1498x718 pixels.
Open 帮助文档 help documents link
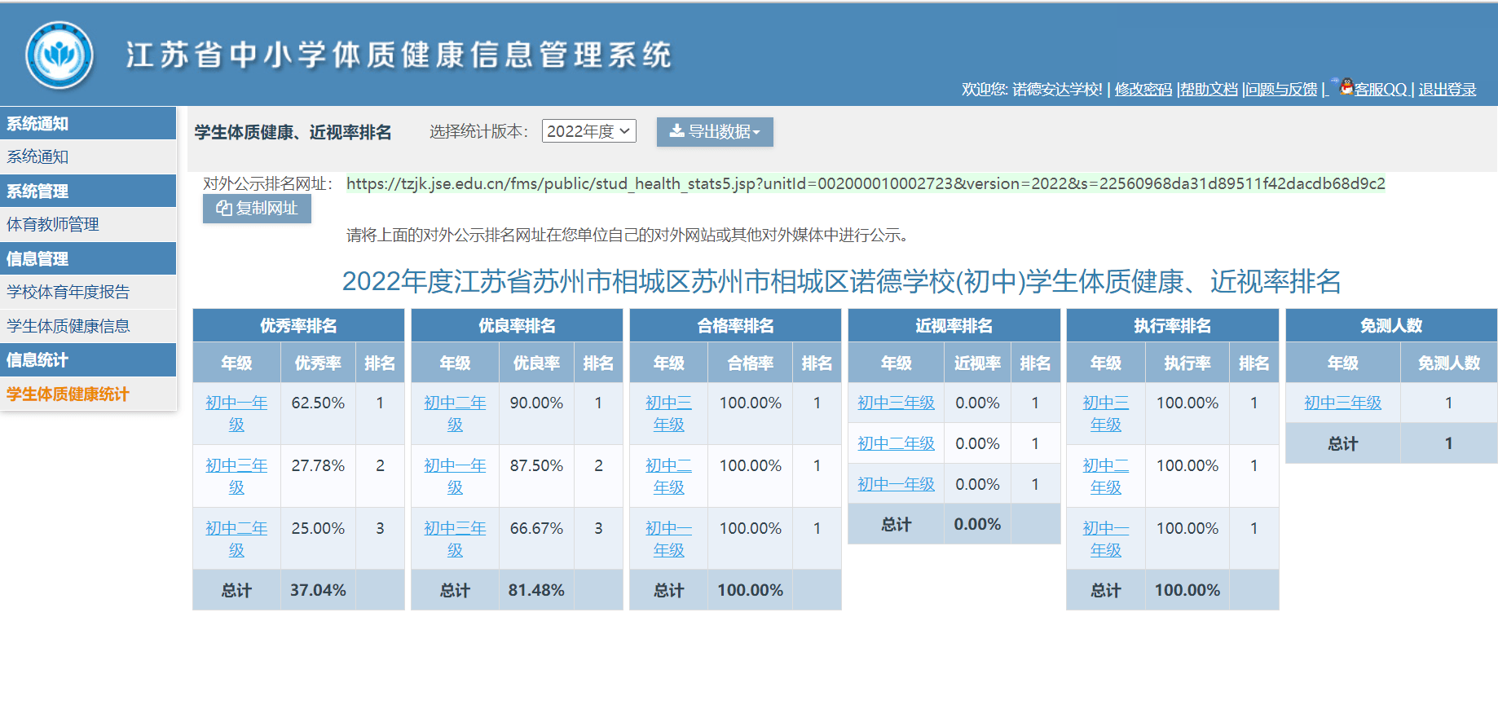1209,90
